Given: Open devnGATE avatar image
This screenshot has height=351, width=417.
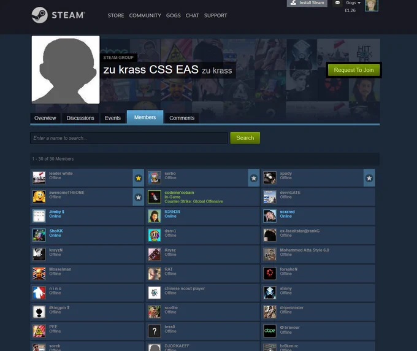Looking at the screenshot, I should pos(270,197).
